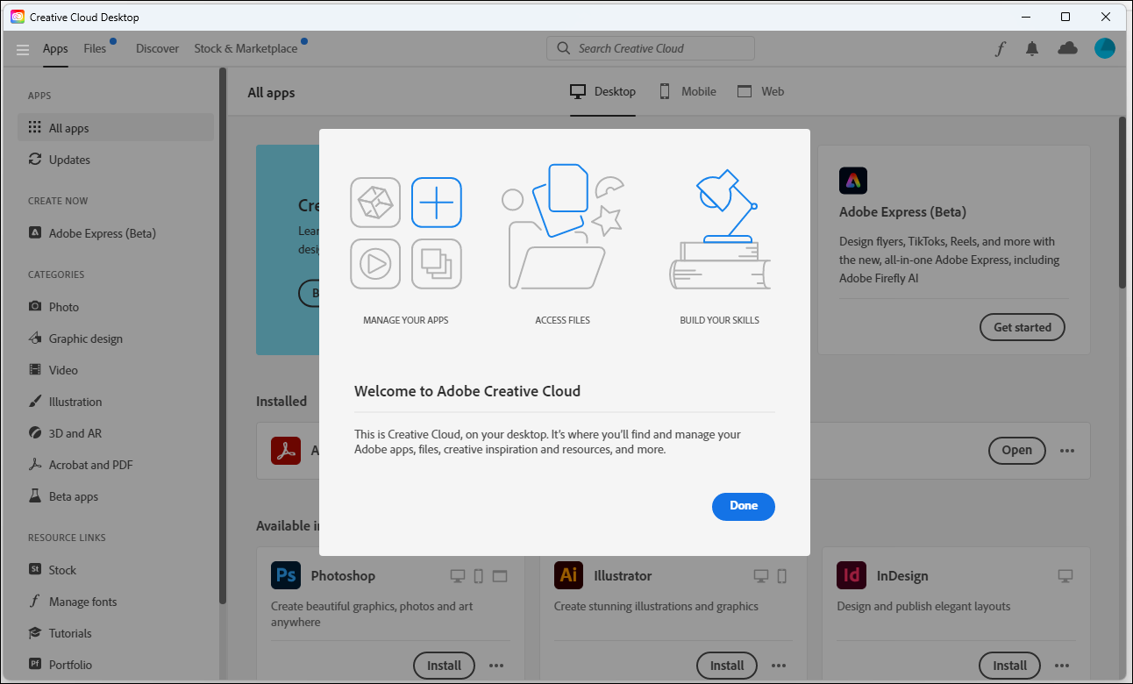Dismiss the welcome dialog with Done
This screenshot has width=1133, height=684.
point(743,506)
